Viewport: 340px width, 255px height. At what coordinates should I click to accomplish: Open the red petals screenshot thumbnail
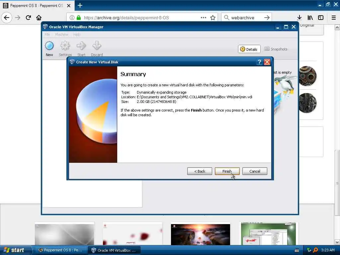tap(132, 234)
